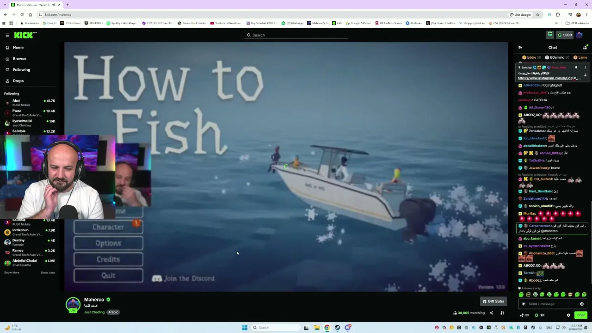Open Google Chrome on the taskbar
This screenshot has height=333, width=592.
(327, 328)
